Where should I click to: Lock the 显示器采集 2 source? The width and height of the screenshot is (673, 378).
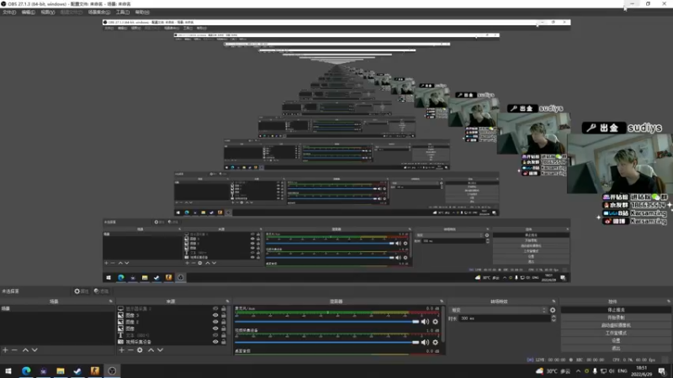[x=224, y=308]
